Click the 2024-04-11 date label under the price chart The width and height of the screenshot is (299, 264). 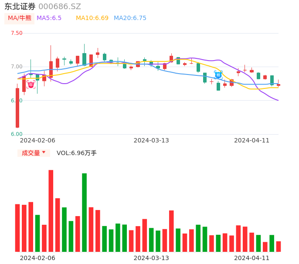(x=251, y=140)
